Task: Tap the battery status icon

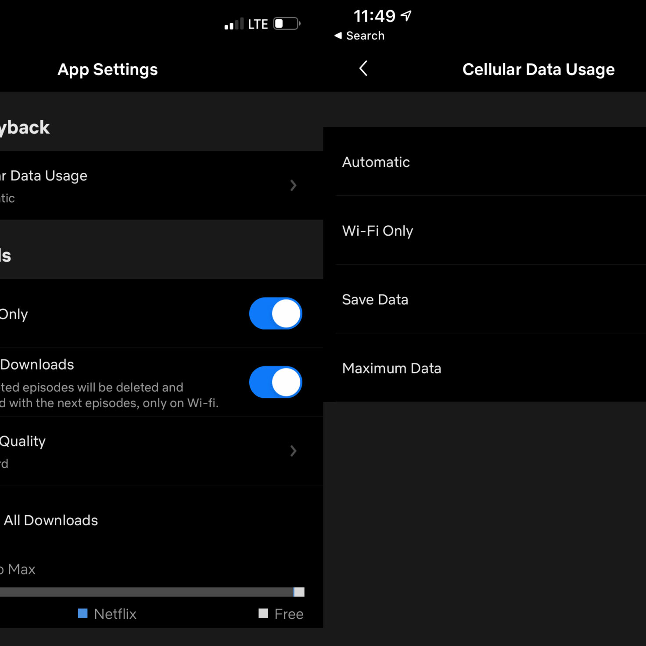Action: click(287, 24)
